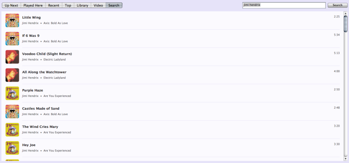Image resolution: width=349 pixels, height=163 pixels.
Task: Click the Hey Joe album artwork
Action: coord(12,148)
